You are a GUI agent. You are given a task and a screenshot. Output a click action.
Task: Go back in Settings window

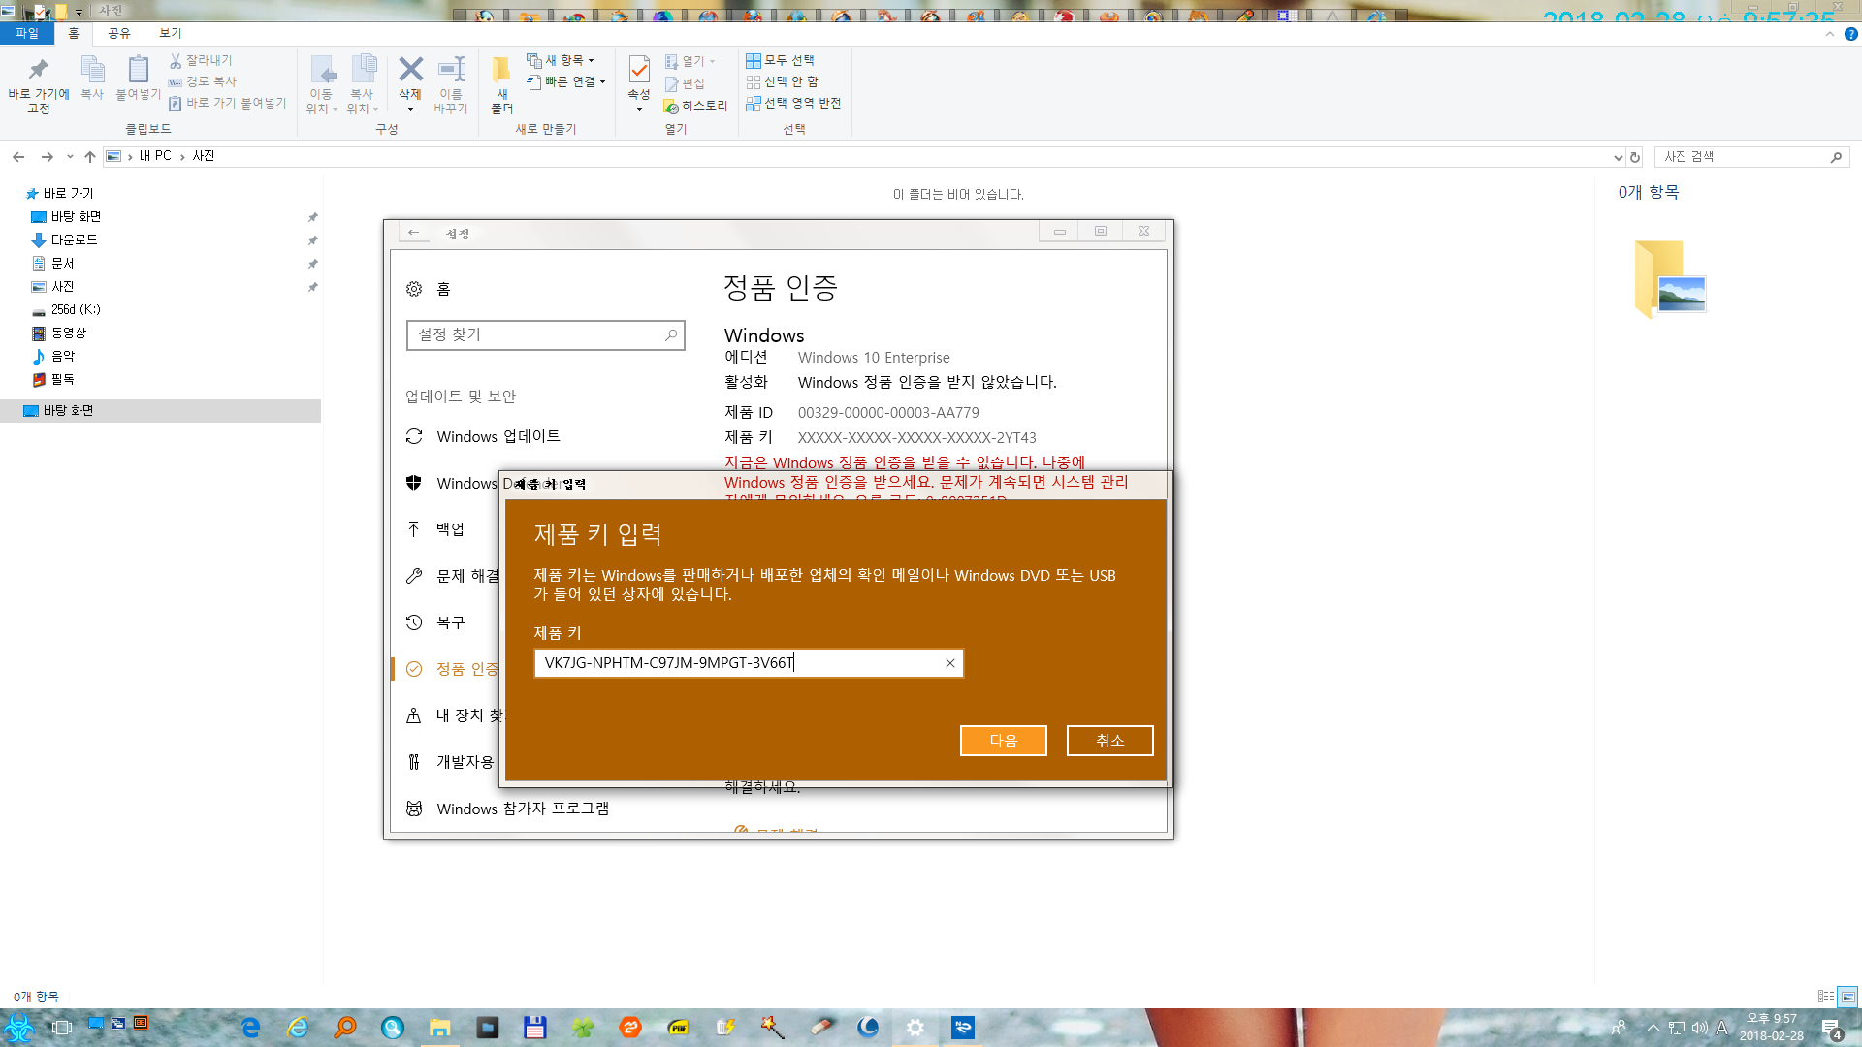coord(414,233)
